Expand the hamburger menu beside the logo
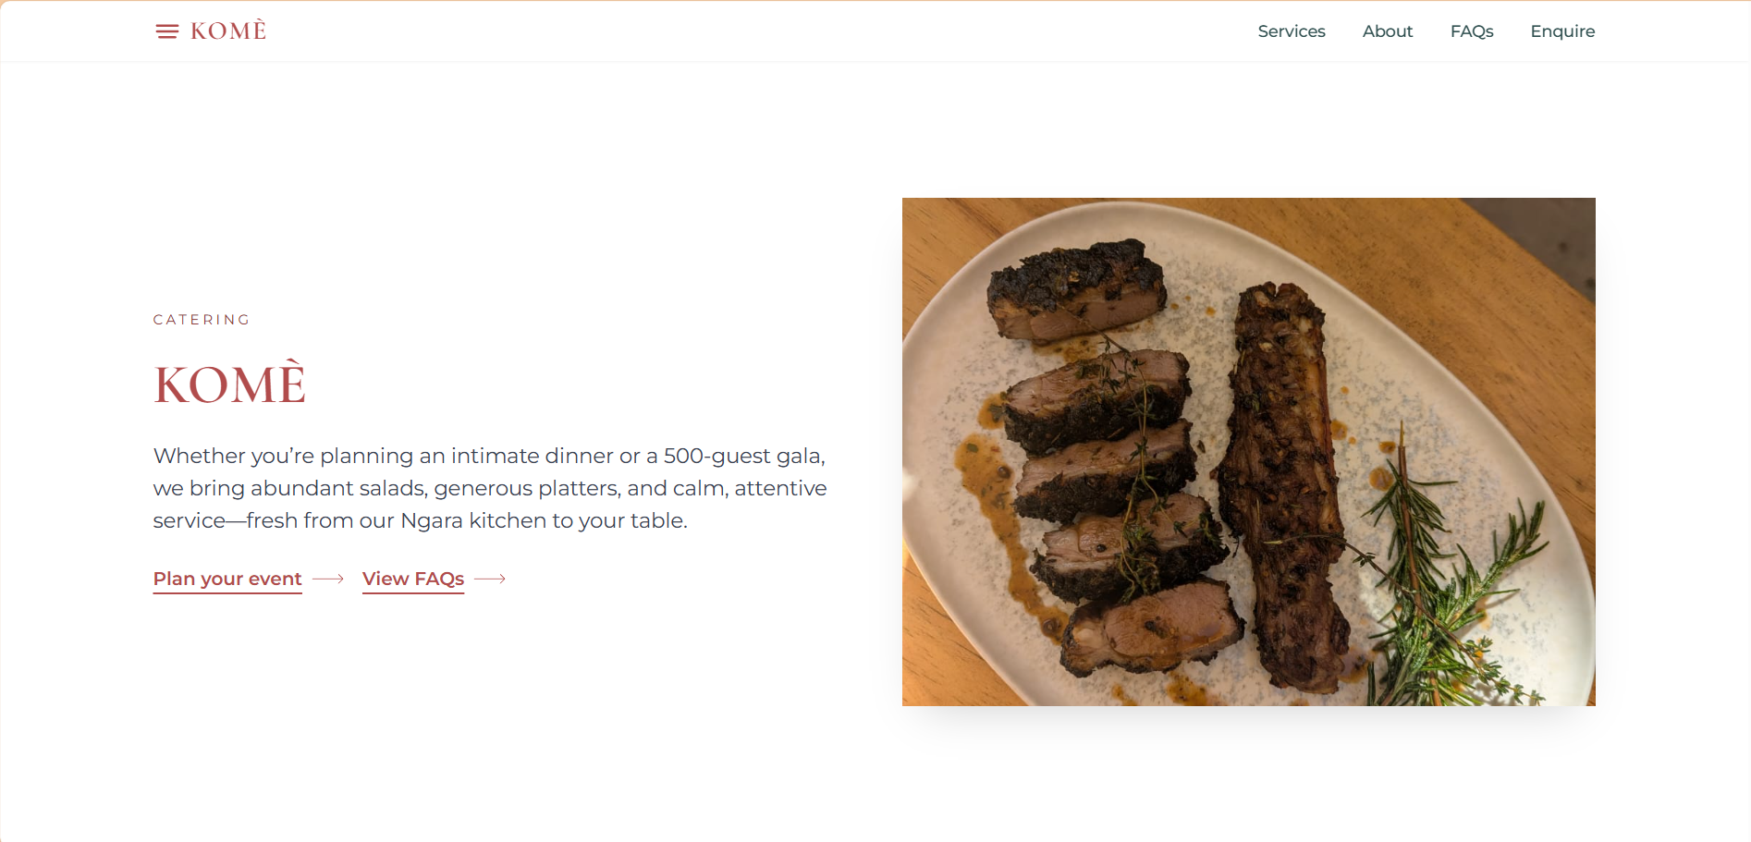The height and width of the screenshot is (842, 1751). (x=167, y=31)
